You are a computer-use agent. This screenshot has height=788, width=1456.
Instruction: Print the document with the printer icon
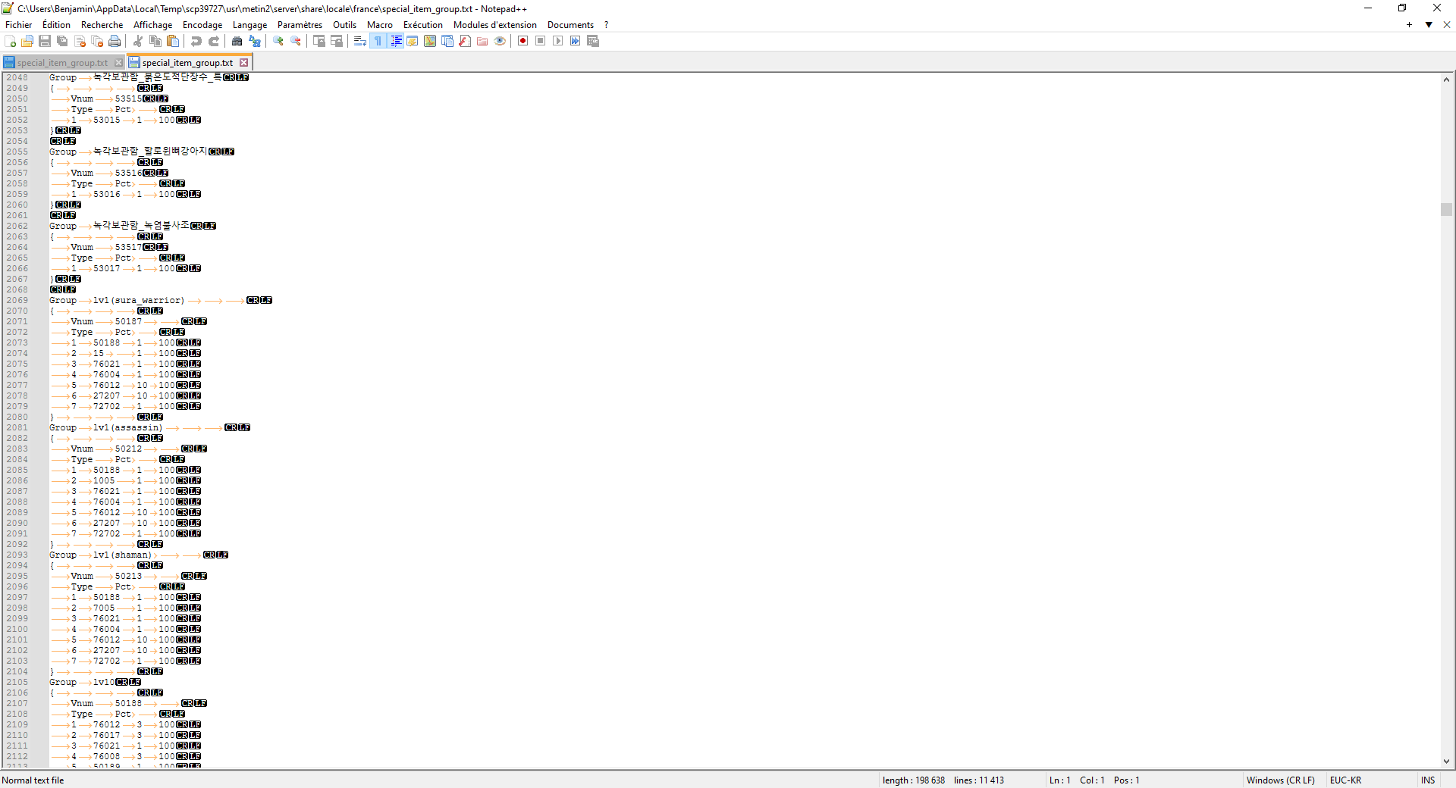(115, 41)
